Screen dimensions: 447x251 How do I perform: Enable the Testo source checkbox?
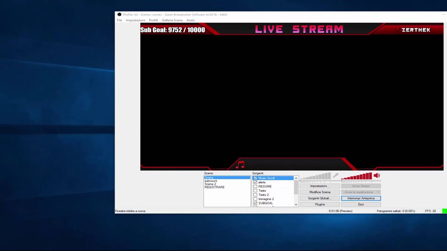[255, 191]
